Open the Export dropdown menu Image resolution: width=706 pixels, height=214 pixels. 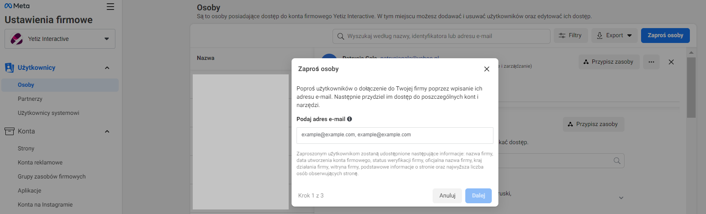tap(614, 36)
